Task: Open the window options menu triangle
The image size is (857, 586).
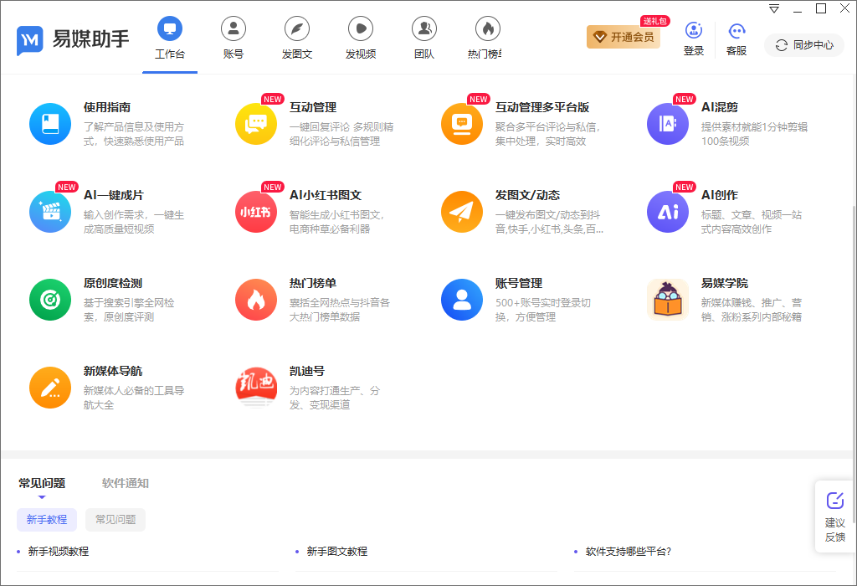Action: tap(774, 8)
